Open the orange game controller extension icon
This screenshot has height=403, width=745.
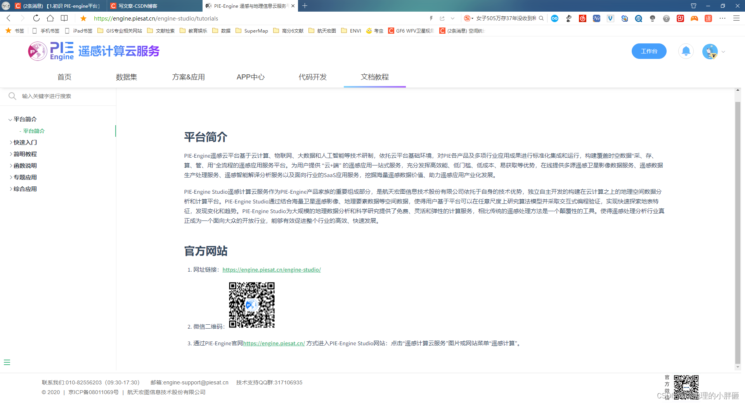click(x=694, y=18)
